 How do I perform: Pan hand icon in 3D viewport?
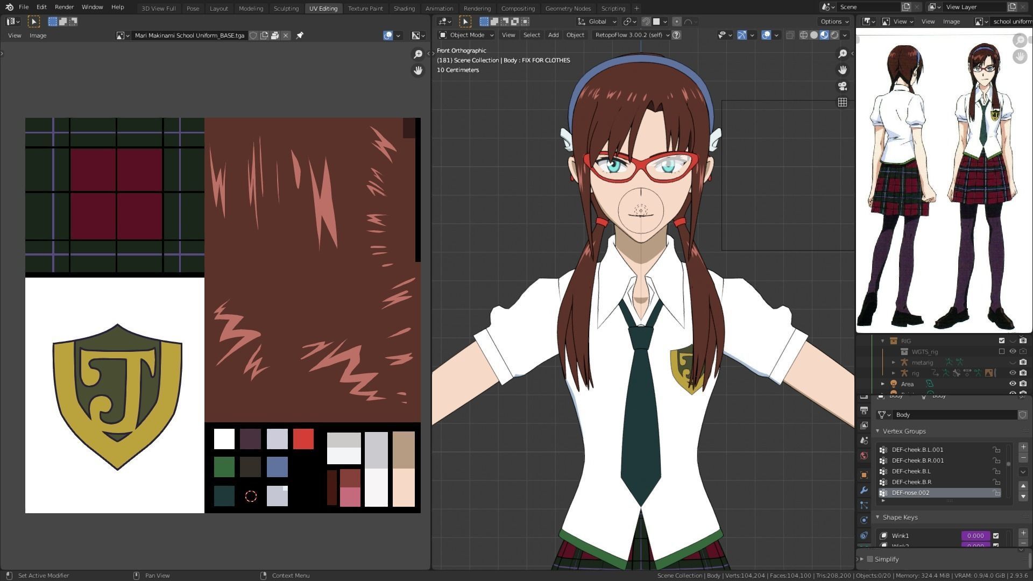(843, 70)
